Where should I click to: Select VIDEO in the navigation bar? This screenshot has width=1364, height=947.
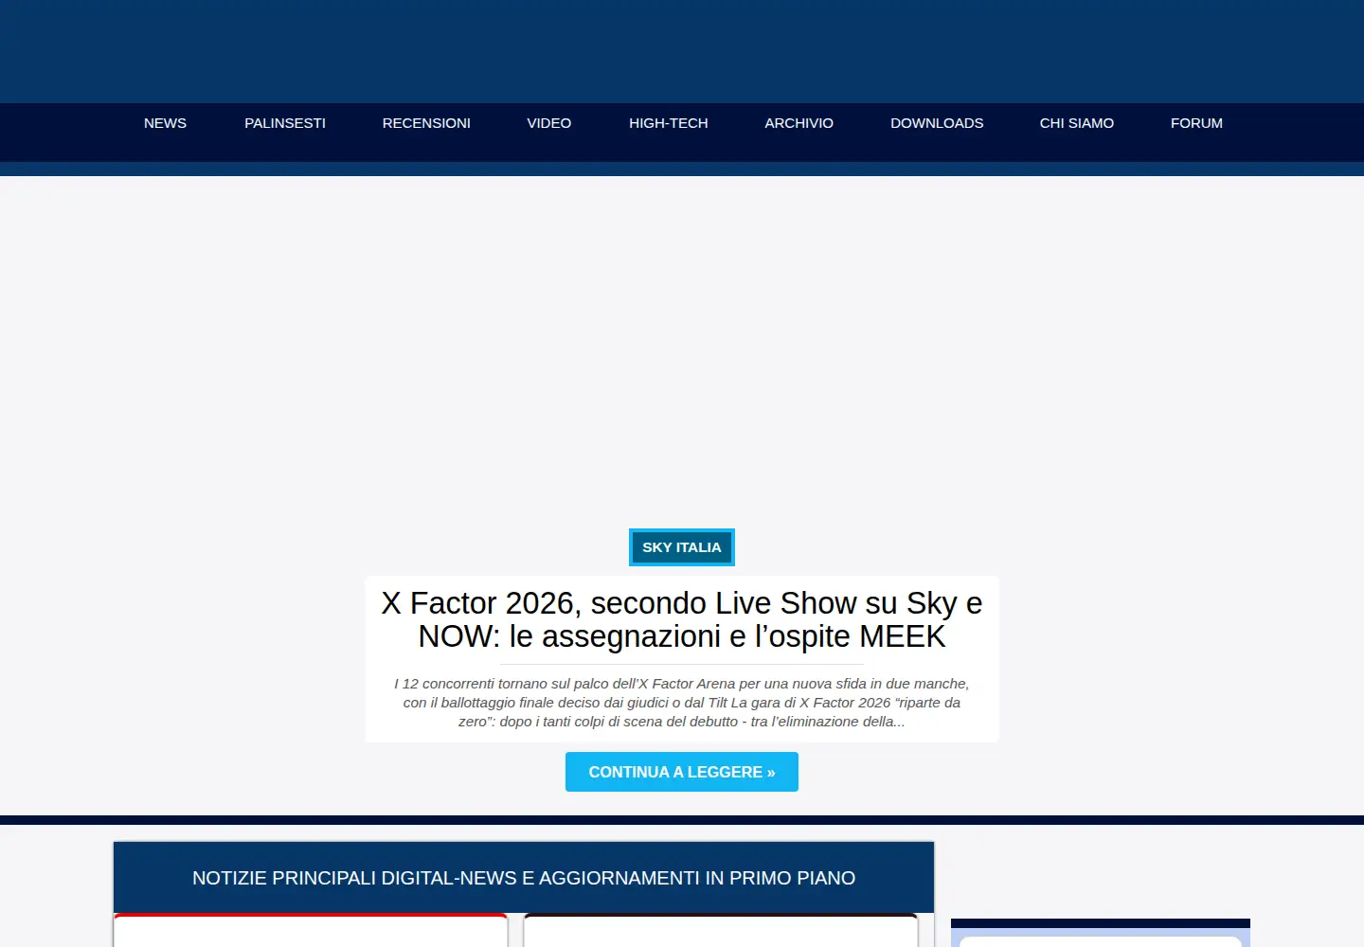click(549, 123)
